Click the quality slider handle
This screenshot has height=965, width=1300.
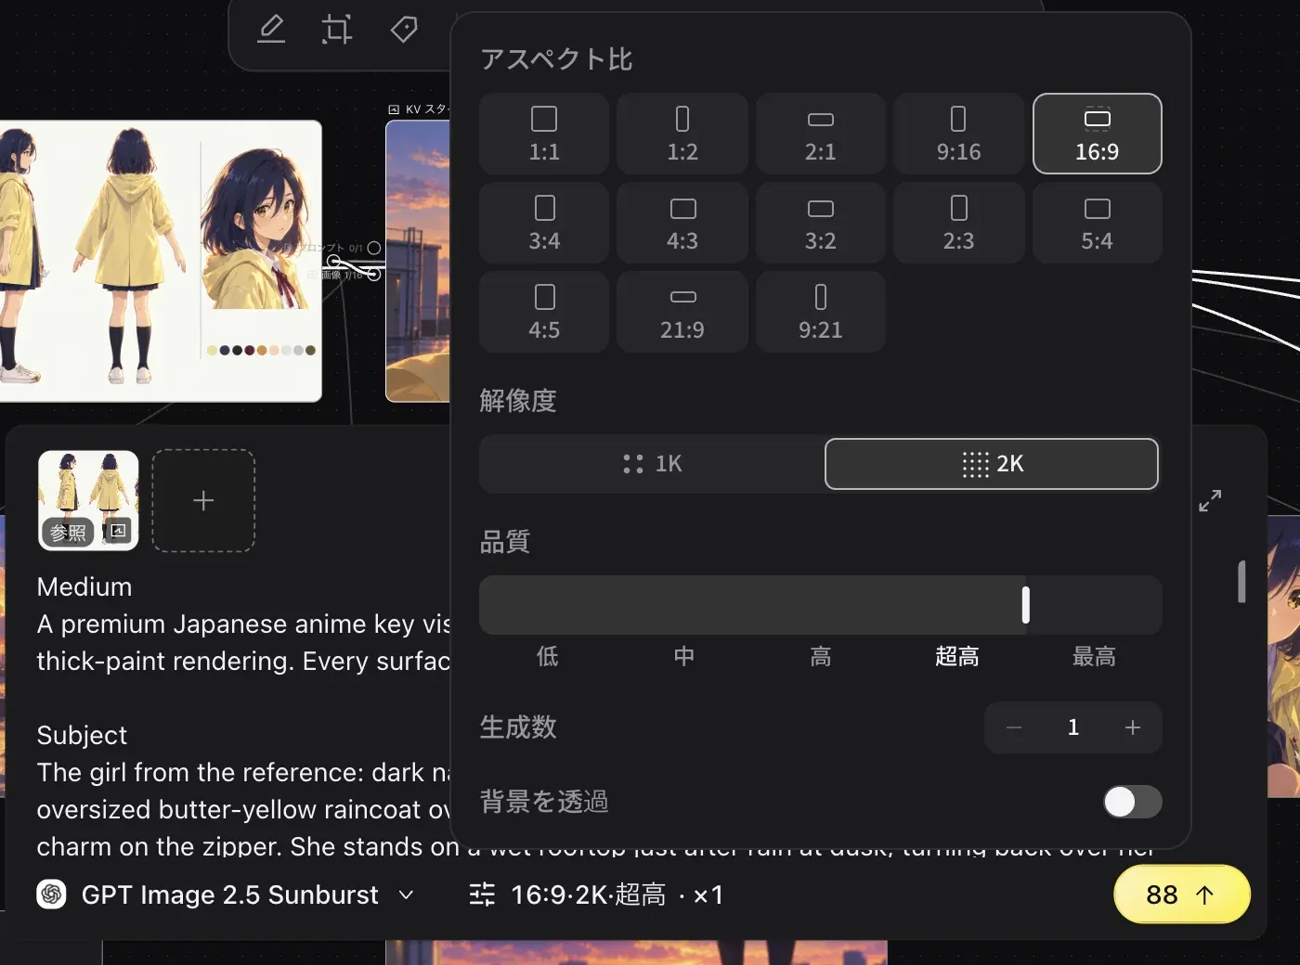click(1026, 605)
